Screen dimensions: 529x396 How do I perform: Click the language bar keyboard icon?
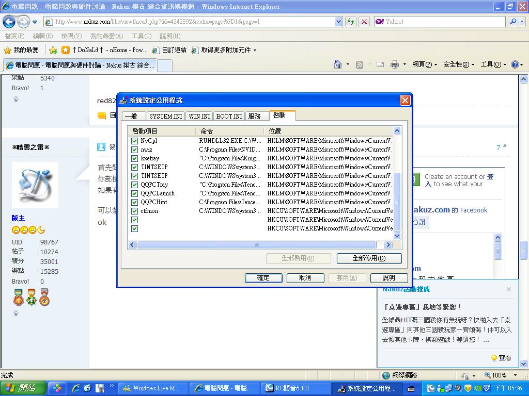(x=411, y=389)
